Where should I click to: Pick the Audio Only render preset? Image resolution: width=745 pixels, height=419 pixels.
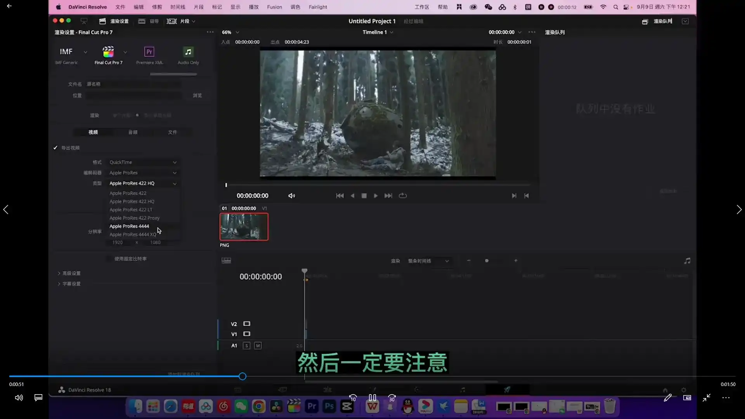tap(188, 52)
